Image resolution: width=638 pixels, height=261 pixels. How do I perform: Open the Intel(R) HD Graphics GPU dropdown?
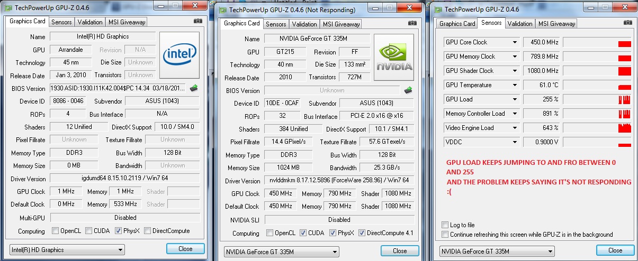[x=67, y=250]
